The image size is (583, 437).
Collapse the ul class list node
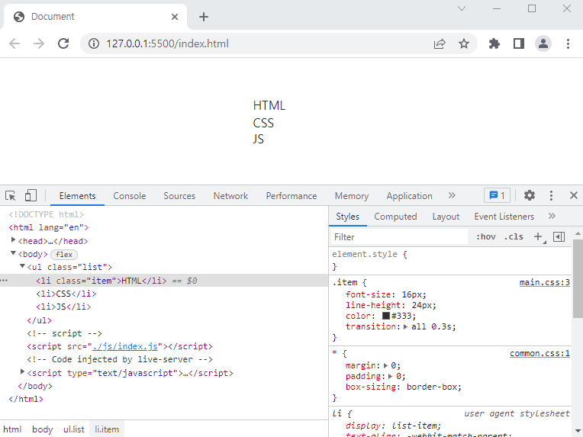22,266
